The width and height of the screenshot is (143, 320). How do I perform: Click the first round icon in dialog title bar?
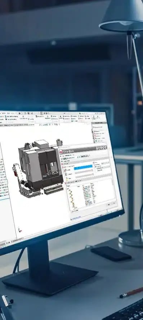coord(97,148)
